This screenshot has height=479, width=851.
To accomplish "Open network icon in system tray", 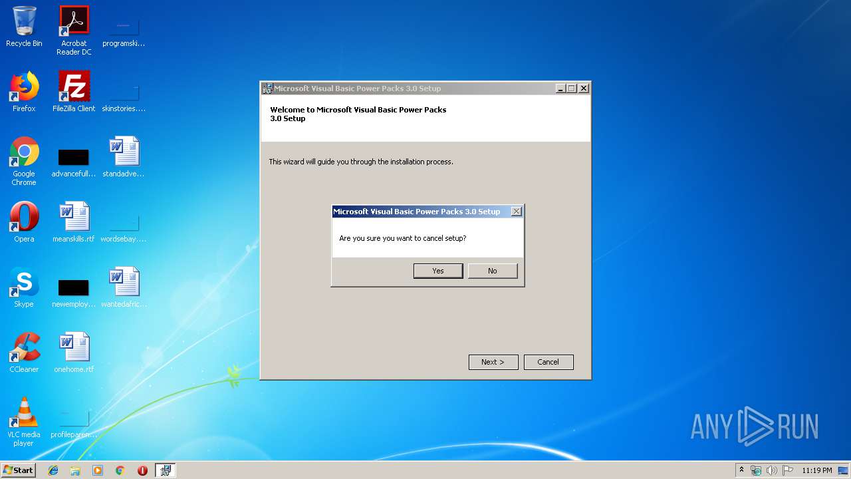I will pyautogui.click(x=756, y=470).
